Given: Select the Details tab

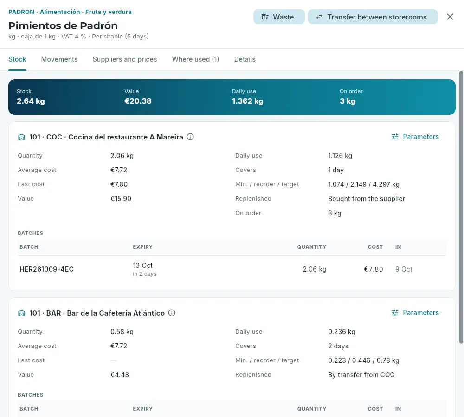Looking at the screenshot, I should (245, 59).
